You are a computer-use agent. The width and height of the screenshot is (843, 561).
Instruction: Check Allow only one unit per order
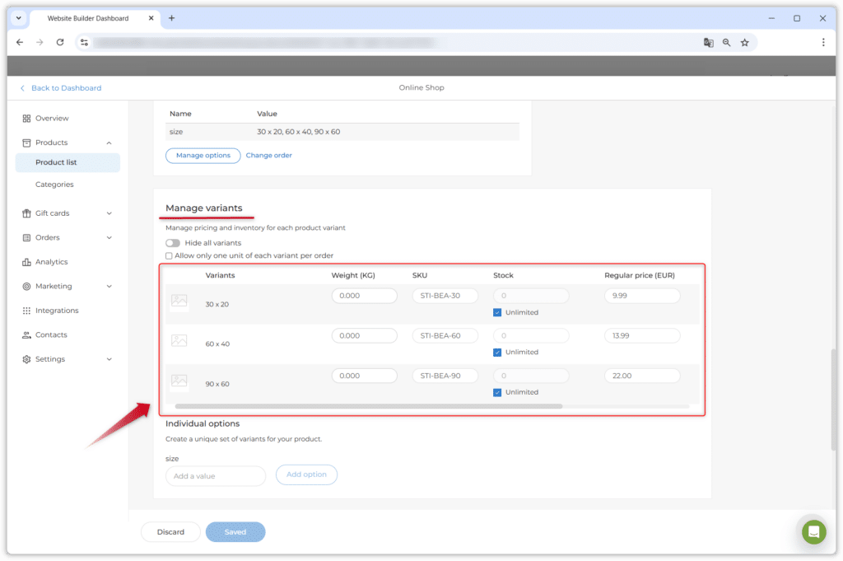170,256
